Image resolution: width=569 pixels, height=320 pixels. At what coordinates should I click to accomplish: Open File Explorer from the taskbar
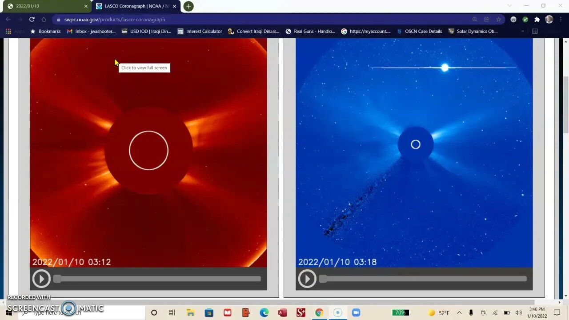coord(190,312)
